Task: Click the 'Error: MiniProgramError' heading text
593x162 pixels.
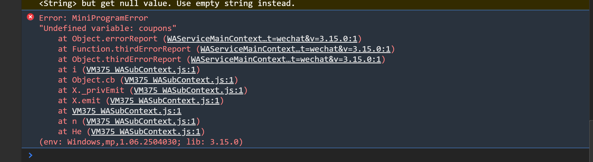Action: click(93, 18)
